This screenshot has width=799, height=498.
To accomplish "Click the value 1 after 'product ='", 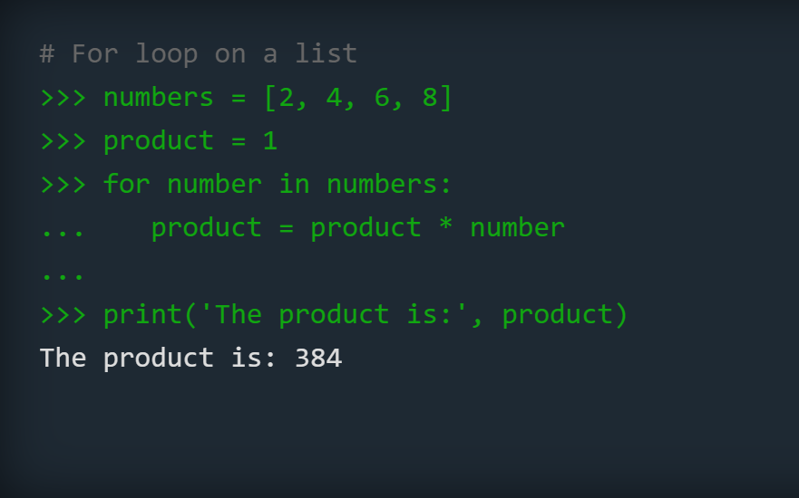I will 270,141.
